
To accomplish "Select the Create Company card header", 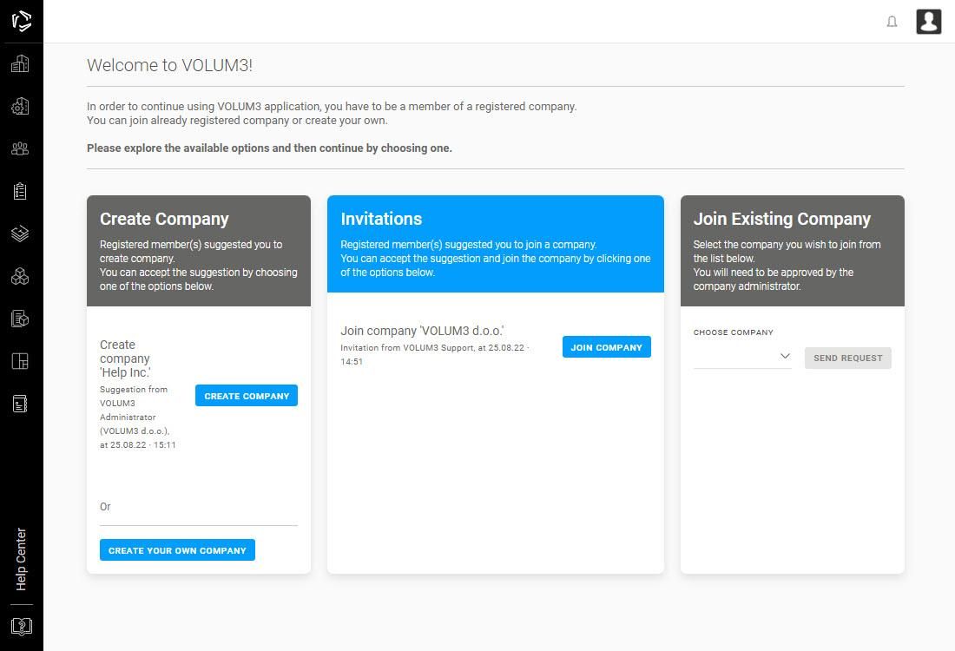I will (199, 251).
